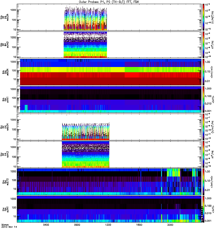Image resolution: width=218 pixels, height=233 pixels.
Task: Click the color bar beside the thb fff edc34 panel
Action: coord(203,17)
